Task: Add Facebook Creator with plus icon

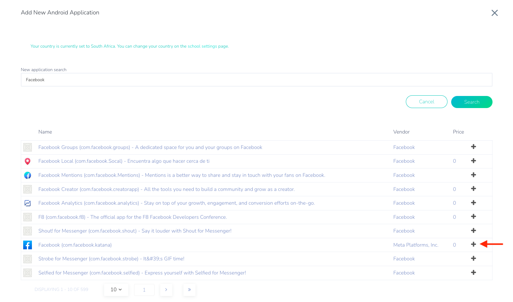Action: [473, 189]
